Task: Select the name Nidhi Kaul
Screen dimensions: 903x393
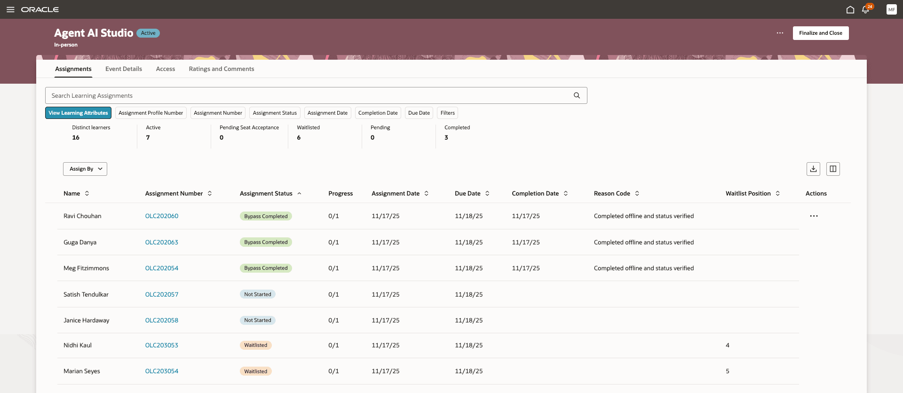Action: tap(78, 346)
